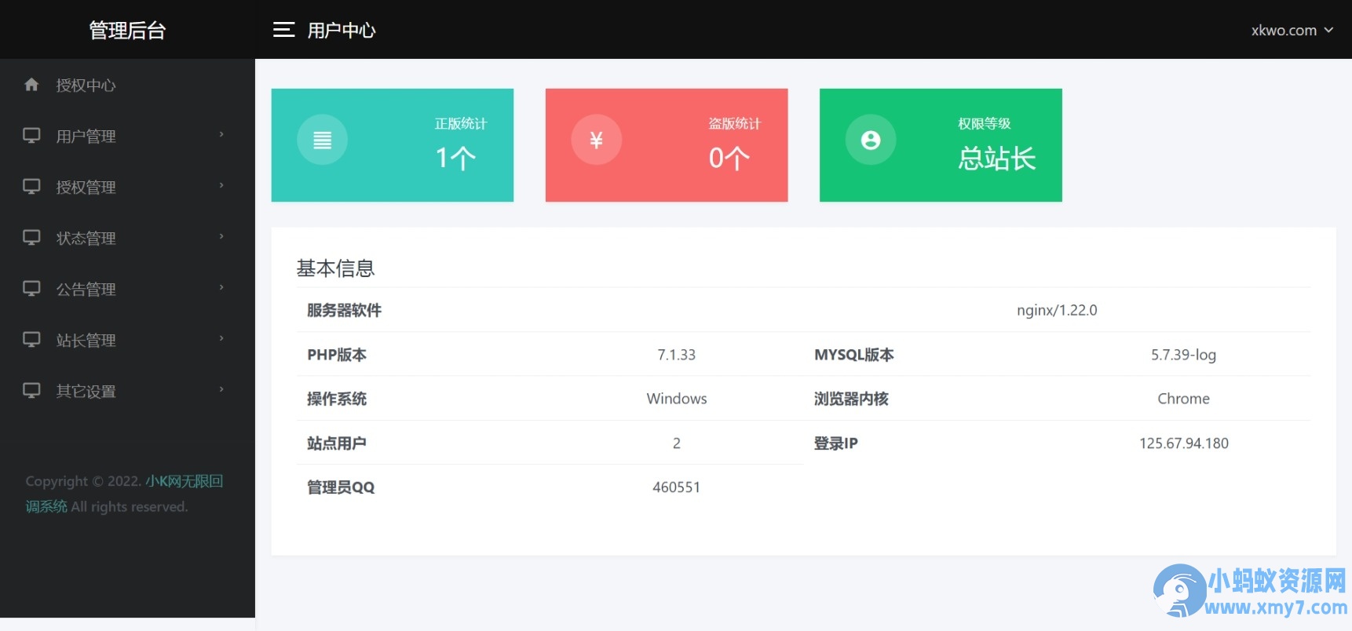The height and width of the screenshot is (631, 1352).
Task: Expand the 其它设置 chevron
Action: point(221,390)
